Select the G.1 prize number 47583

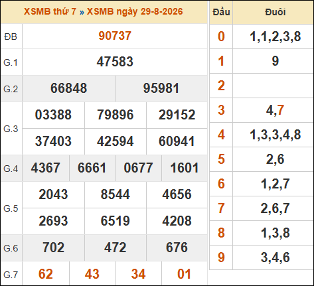(x=115, y=62)
